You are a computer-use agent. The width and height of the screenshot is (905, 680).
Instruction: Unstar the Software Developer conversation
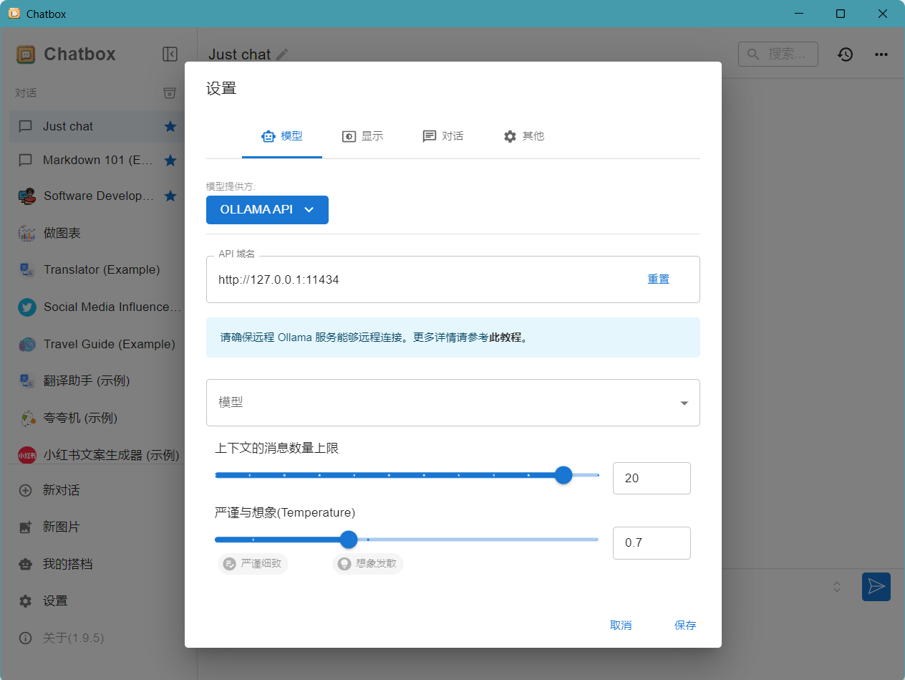(170, 196)
